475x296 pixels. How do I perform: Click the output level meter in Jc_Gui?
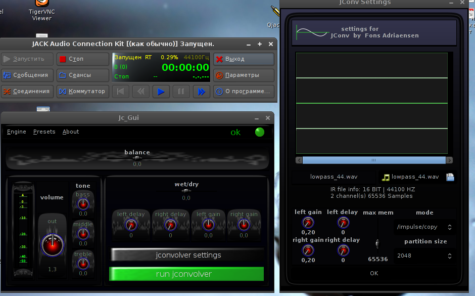pyautogui.click(x=23, y=229)
